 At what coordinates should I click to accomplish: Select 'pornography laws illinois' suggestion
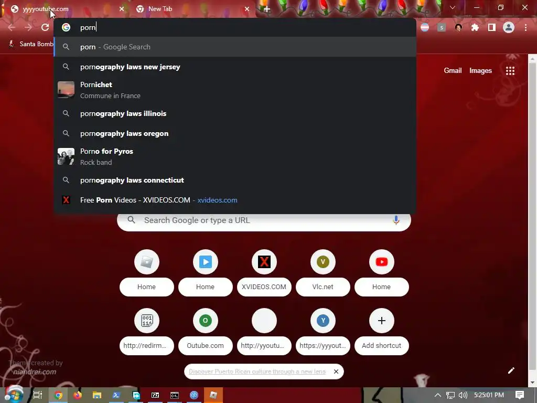pos(235,113)
